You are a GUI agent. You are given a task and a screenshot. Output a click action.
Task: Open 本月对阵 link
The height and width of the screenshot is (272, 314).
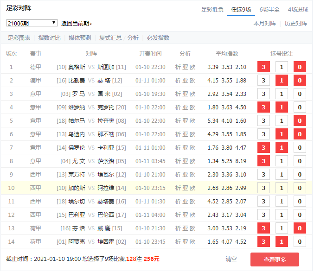click(x=264, y=23)
